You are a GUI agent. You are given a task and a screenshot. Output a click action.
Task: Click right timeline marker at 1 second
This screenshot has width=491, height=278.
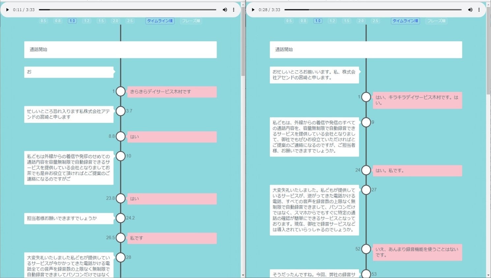366,97
